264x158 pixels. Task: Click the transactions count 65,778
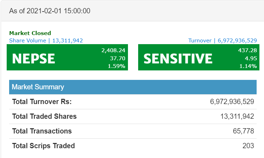tap(243, 131)
